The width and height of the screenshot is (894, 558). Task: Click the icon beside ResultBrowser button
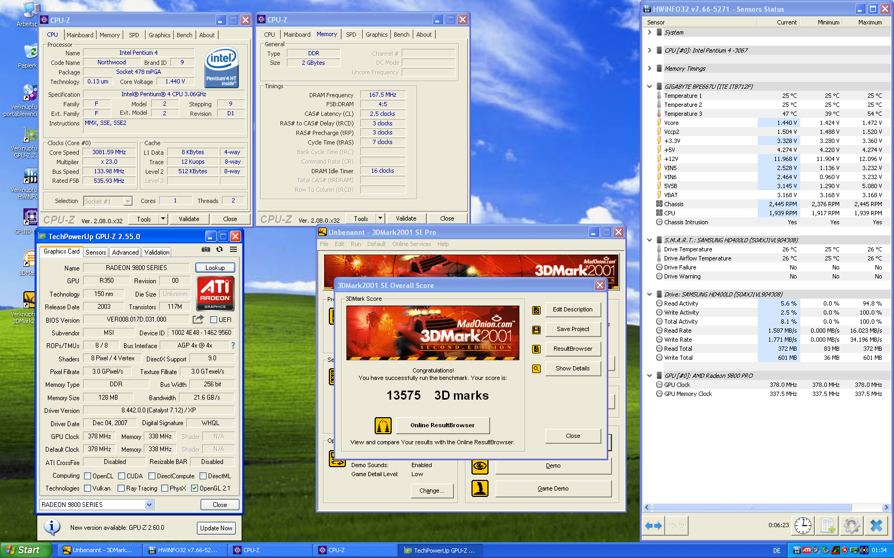point(536,349)
